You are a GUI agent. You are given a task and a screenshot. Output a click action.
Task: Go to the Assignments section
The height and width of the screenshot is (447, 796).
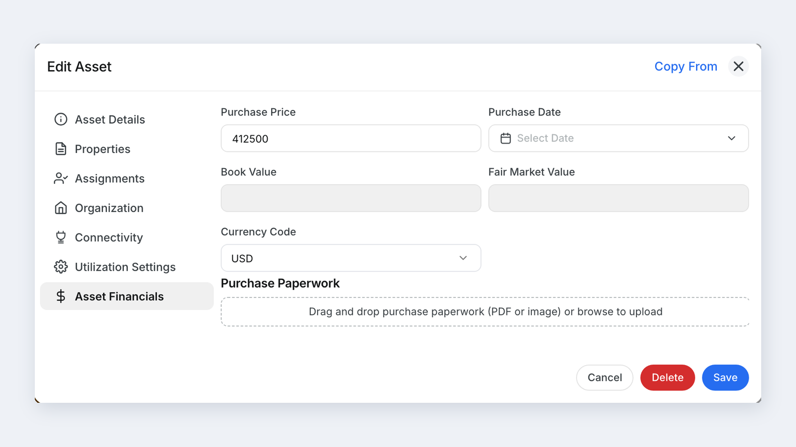(x=127, y=178)
